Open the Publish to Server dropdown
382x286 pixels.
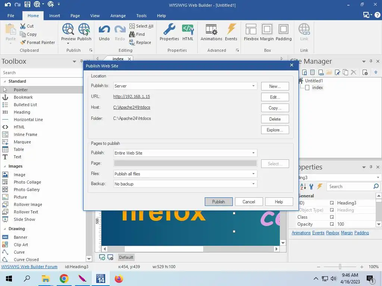(x=253, y=86)
